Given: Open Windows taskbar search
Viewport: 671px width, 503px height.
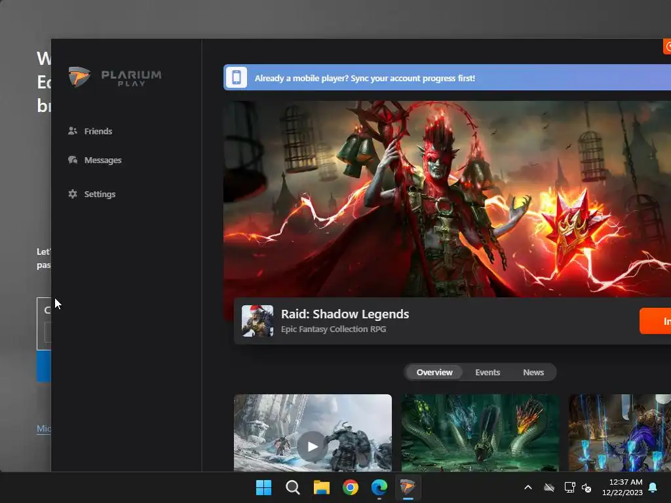Looking at the screenshot, I should pos(293,487).
